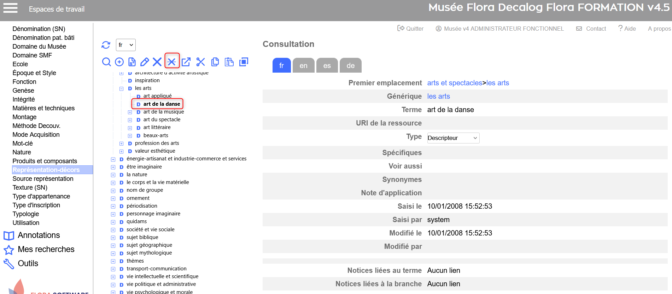Open the thesaurus language dropdown
672x294 pixels.
[125, 45]
